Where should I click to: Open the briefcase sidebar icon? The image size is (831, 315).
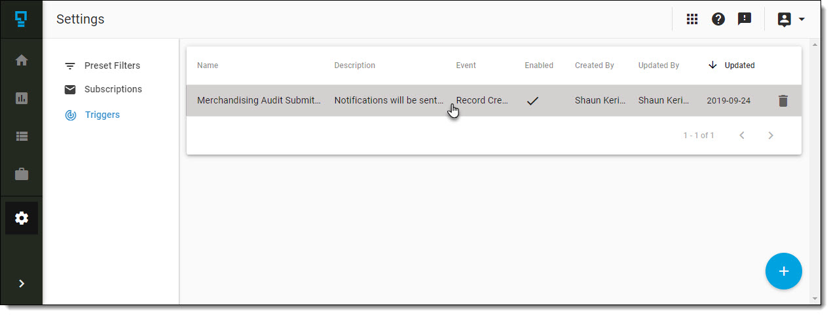[x=22, y=174]
